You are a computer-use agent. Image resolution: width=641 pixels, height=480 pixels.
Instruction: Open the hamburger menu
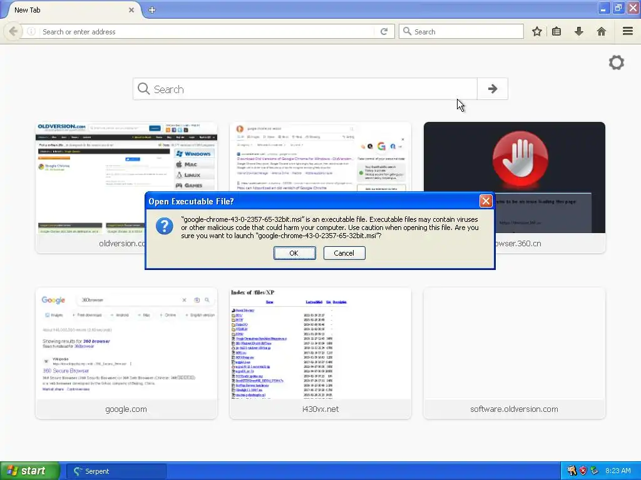[627, 31]
